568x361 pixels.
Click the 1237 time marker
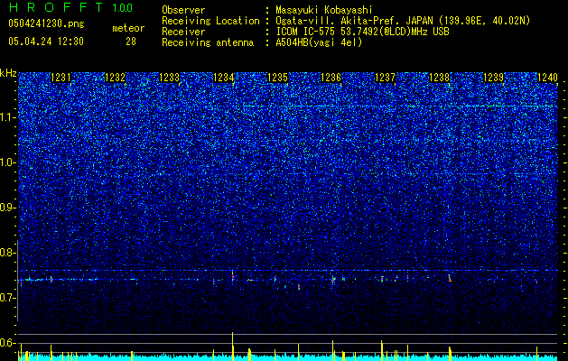[385, 78]
